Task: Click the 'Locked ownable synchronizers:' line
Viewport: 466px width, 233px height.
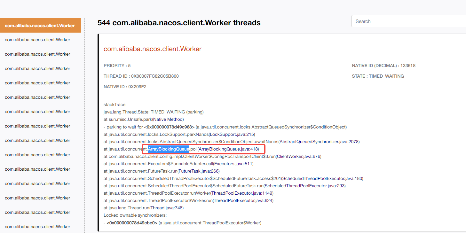Action: (x=135, y=215)
